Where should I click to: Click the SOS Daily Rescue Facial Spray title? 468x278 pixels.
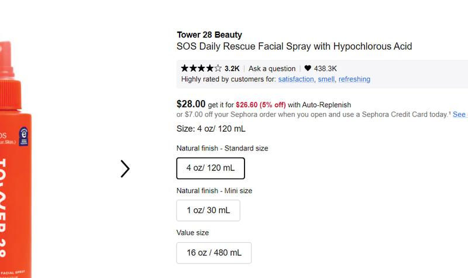(x=294, y=46)
